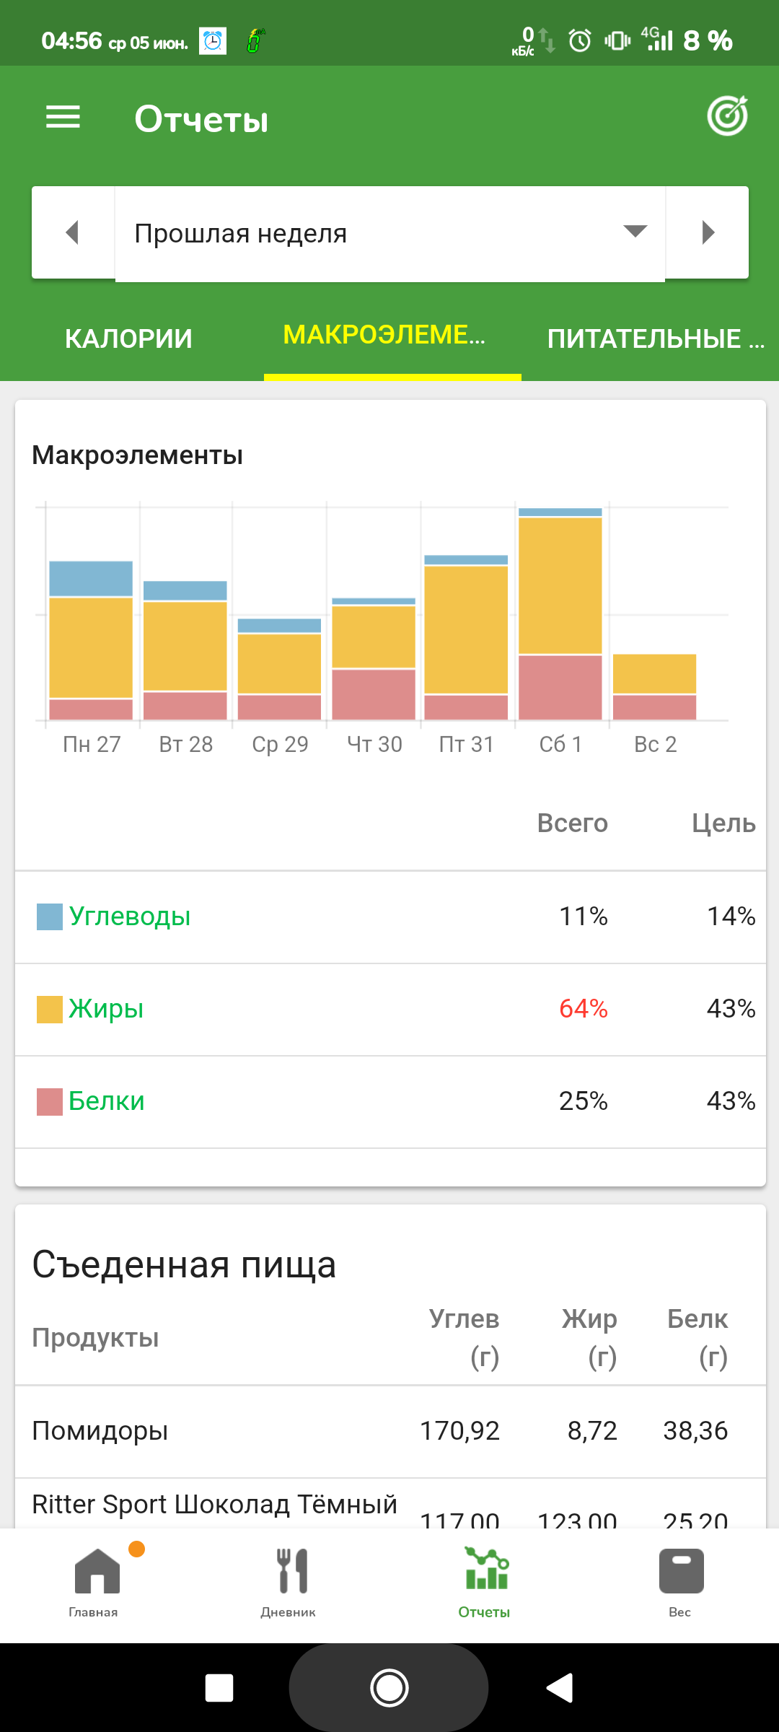This screenshot has height=1732, width=779.
Task: Click the red Белки color swatch
Action: click(50, 1101)
